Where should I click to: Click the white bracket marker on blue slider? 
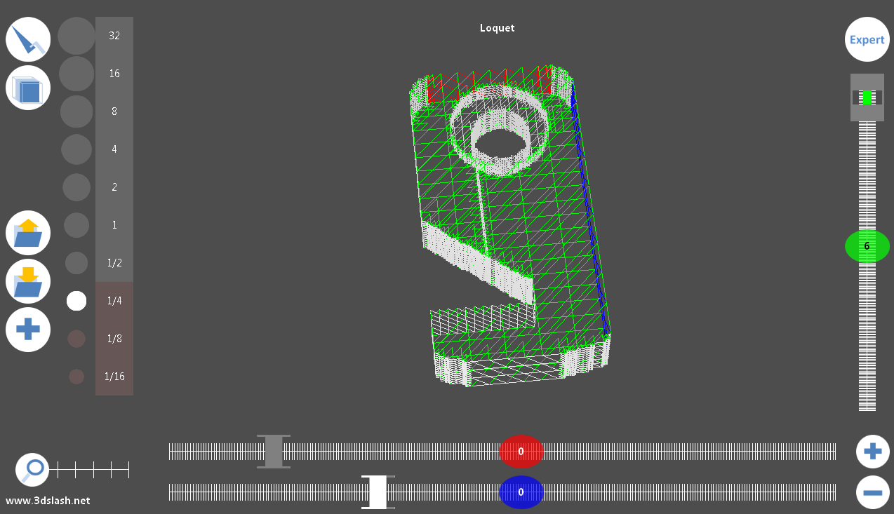(x=378, y=492)
